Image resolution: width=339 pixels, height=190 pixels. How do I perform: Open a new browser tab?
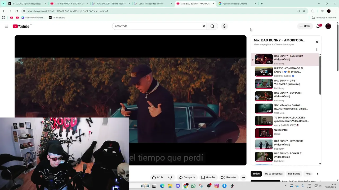262,4
